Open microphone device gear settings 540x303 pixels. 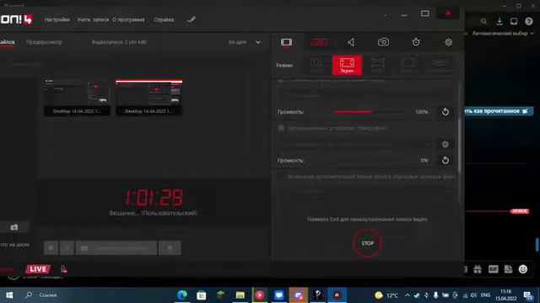(445, 144)
